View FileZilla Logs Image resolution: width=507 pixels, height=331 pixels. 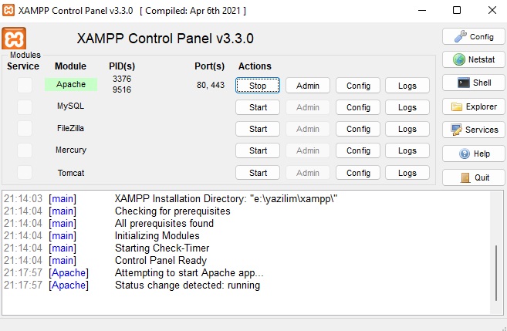tap(407, 129)
